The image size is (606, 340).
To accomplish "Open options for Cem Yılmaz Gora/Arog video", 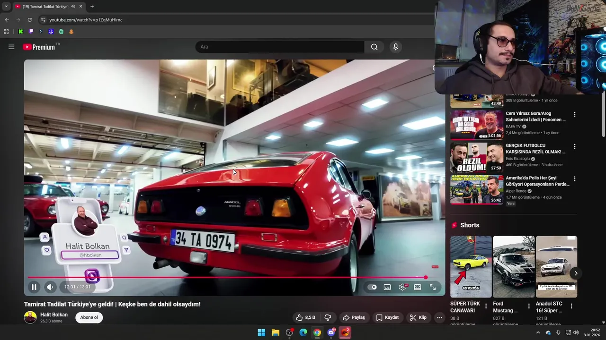I will click(x=575, y=114).
